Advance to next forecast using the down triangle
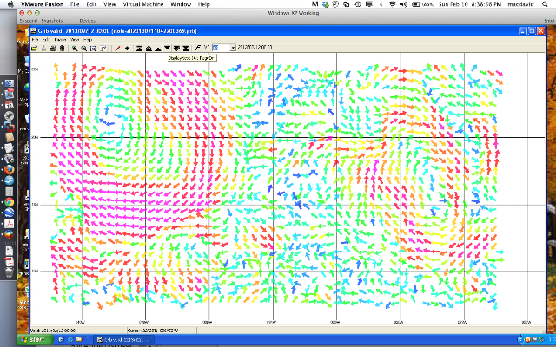 [167, 49]
